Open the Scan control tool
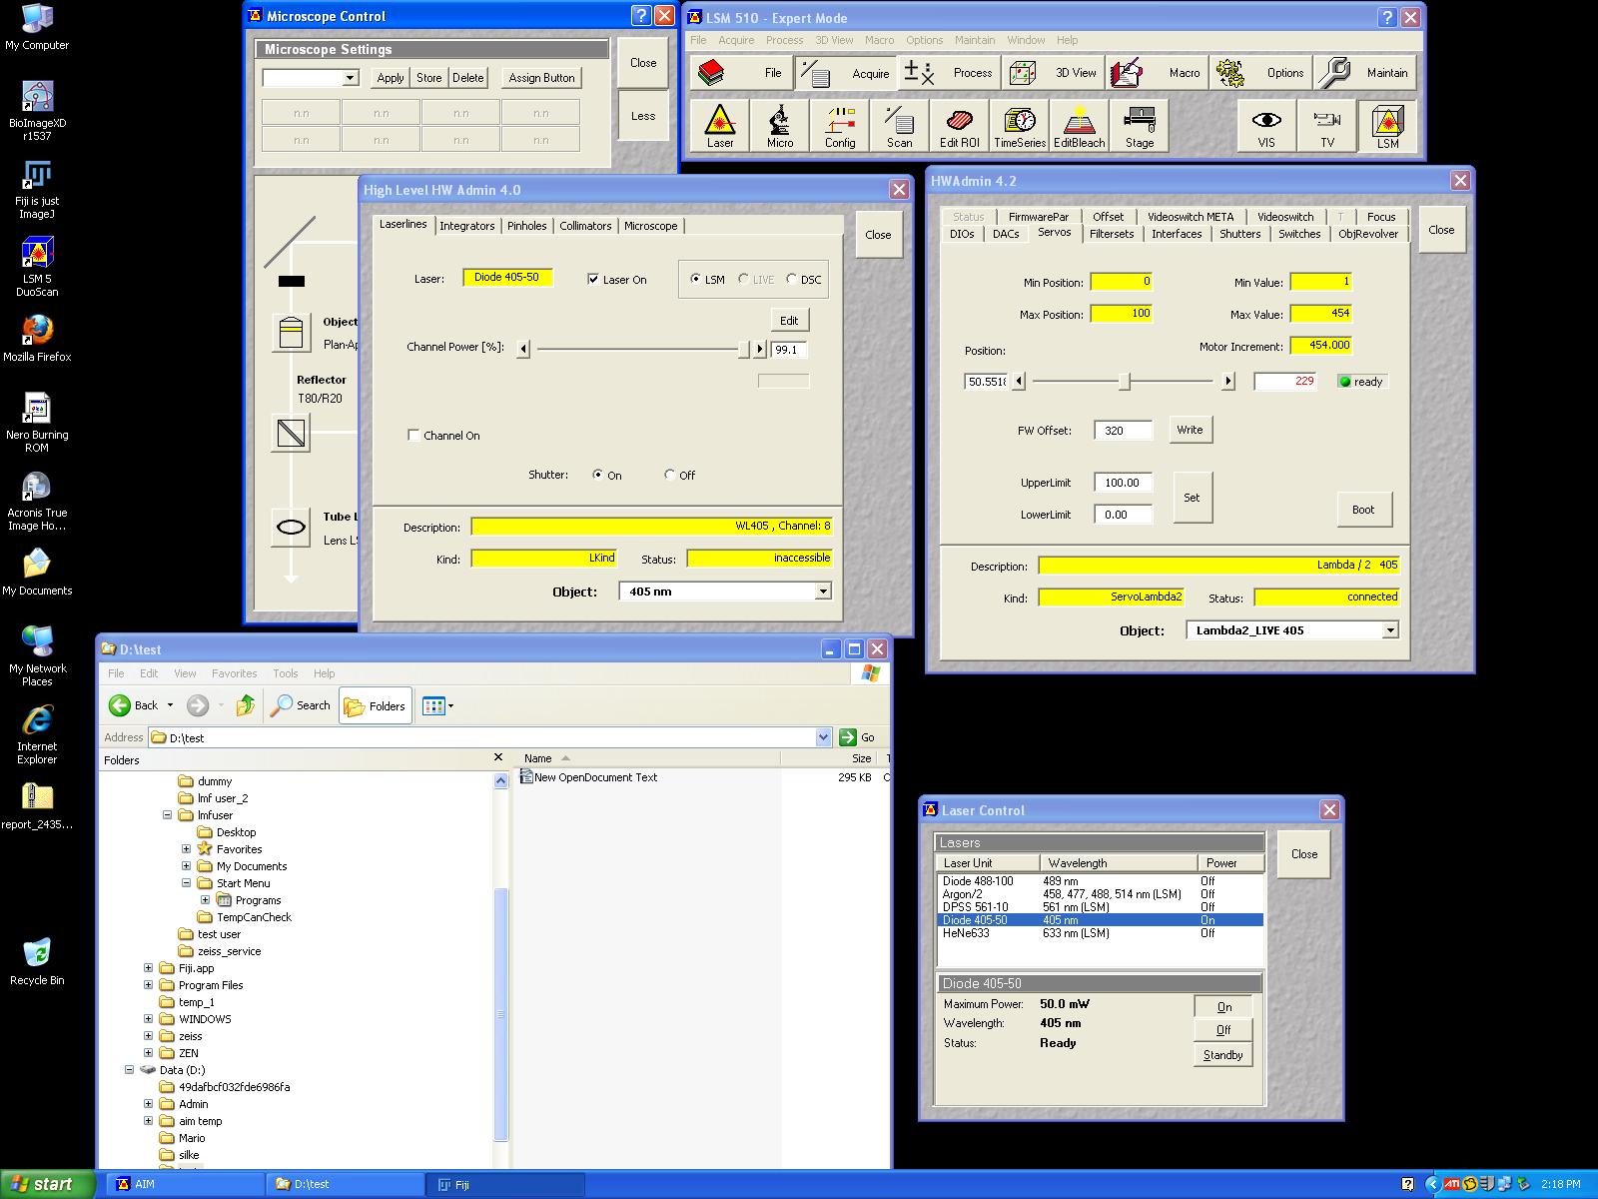The width and height of the screenshot is (1598, 1199). coord(900,126)
